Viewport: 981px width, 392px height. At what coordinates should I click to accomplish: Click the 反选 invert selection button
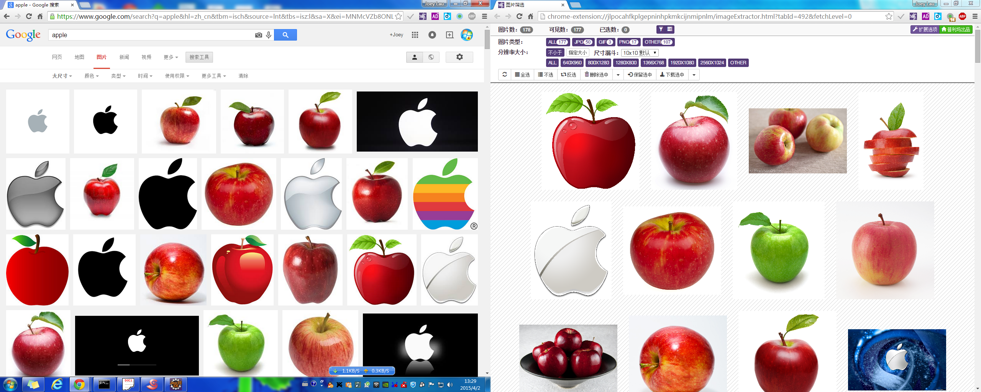[x=569, y=75]
